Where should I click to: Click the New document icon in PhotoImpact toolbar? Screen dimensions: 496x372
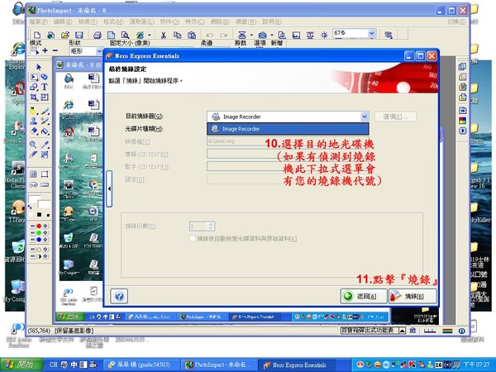[x=37, y=35]
